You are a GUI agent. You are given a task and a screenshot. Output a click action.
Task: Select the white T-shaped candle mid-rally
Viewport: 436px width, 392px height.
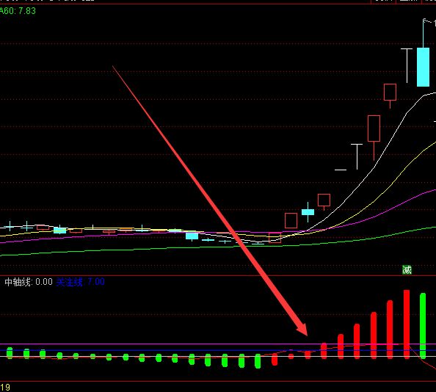coord(357,156)
